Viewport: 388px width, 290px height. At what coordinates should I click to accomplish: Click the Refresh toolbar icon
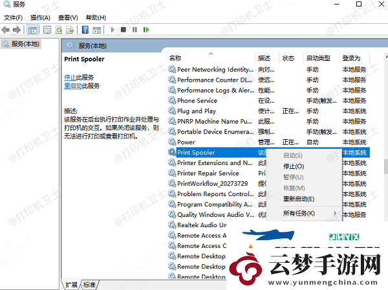point(59,30)
